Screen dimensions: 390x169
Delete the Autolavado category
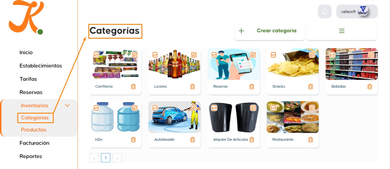coord(193,139)
